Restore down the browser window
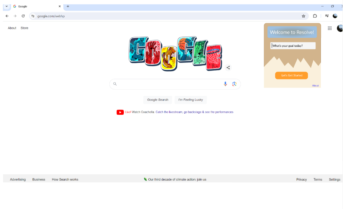Image resolution: width=343 pixels, height=209 pixels. coord(332,6)
